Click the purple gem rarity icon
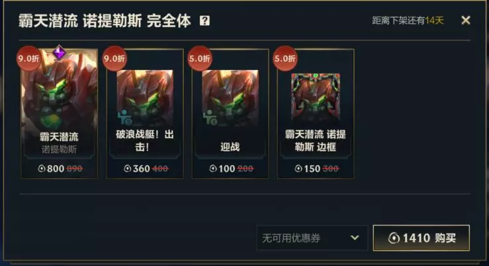Image resolution: width=489 pixels, height=266 pixels. [59, 52]
